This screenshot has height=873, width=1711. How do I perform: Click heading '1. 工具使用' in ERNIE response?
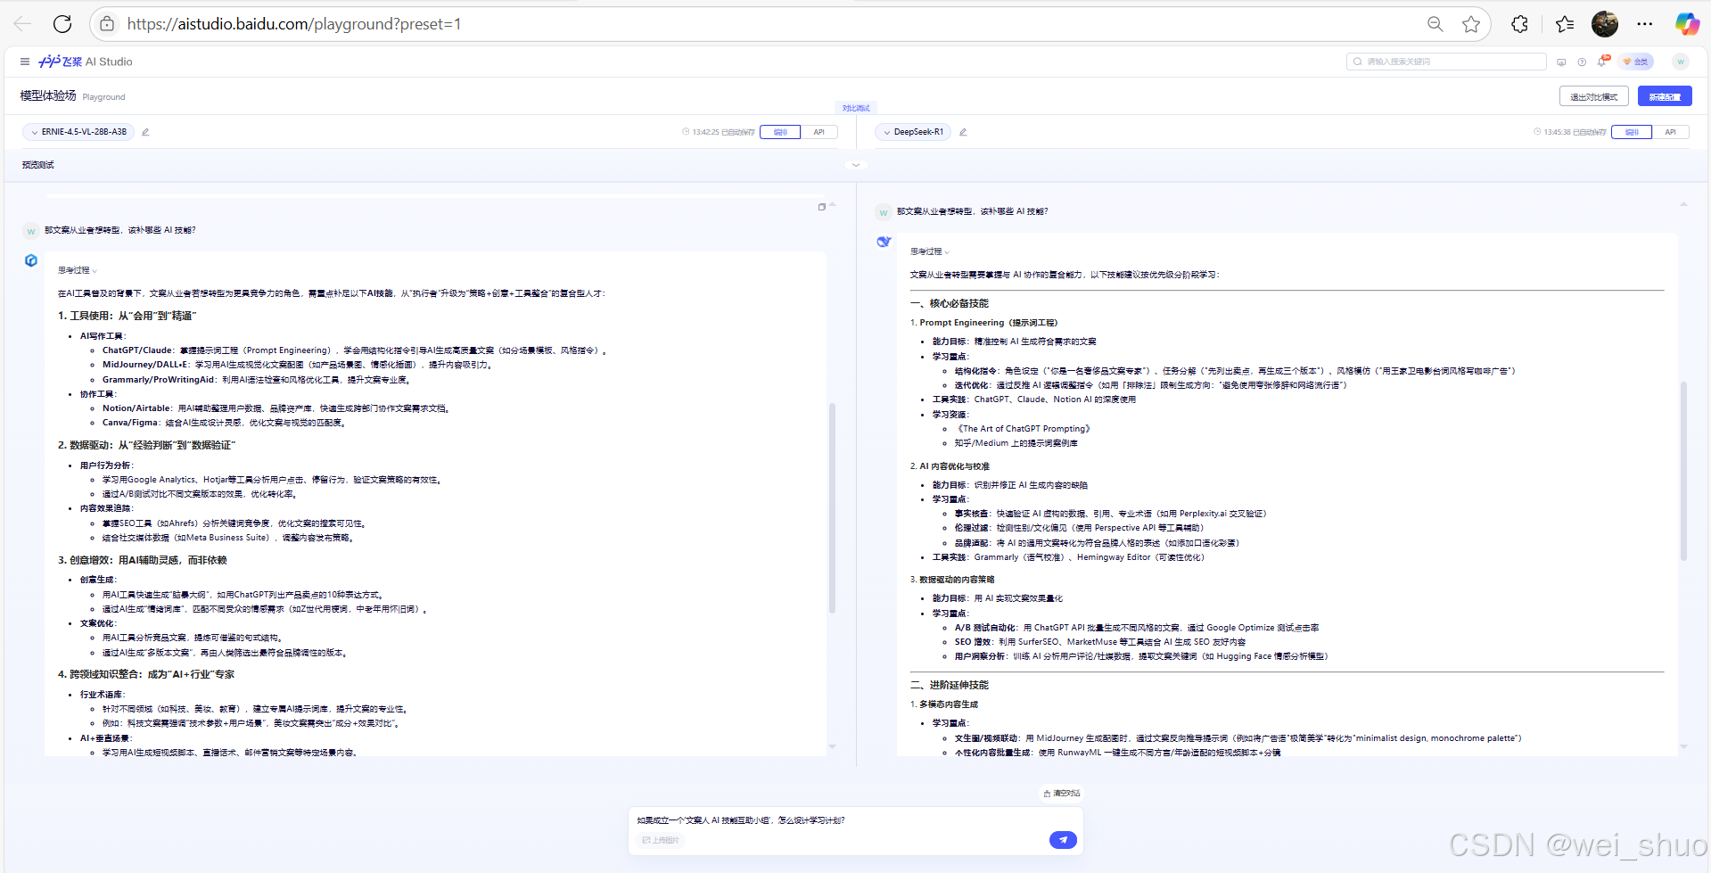(128, 316)
